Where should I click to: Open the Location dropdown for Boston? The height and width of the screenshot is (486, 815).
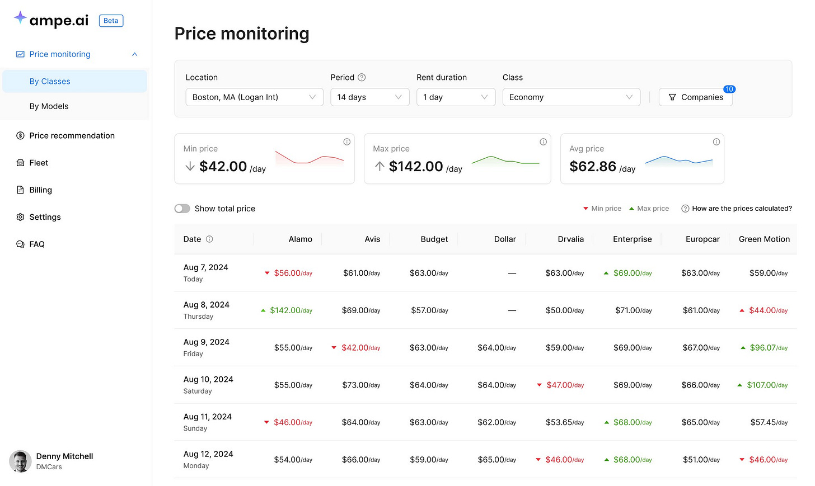[x=254, y=97]
